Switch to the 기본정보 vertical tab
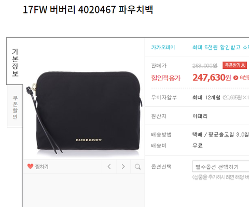The height and width of the screenshot is (207, 249). tap(15, 63)
